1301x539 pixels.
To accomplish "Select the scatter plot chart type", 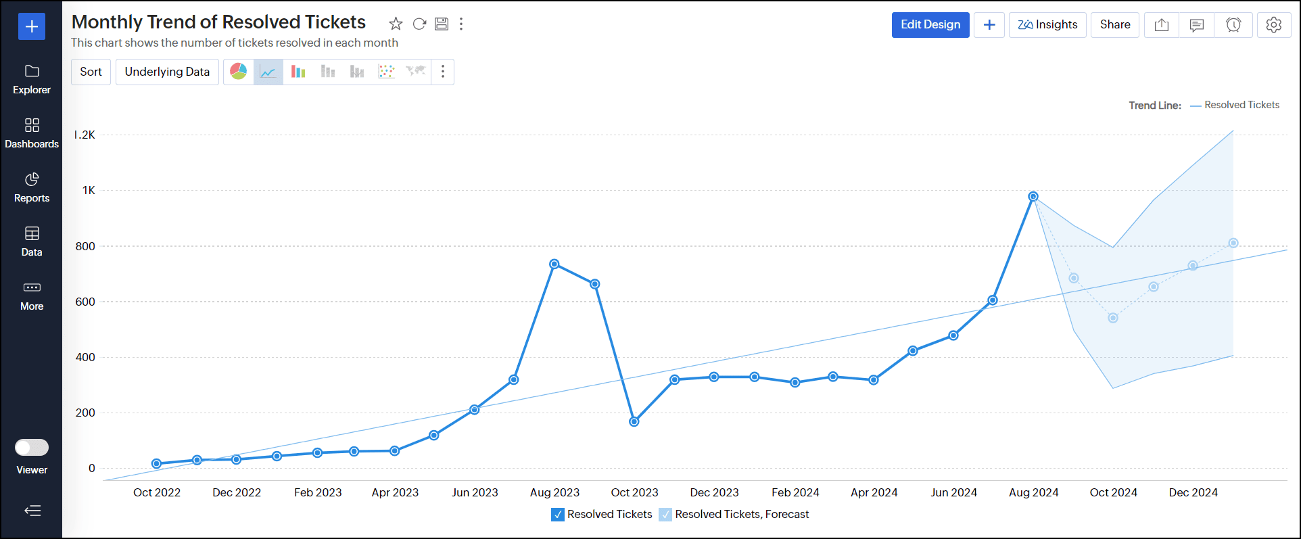I will click(386, 72).
